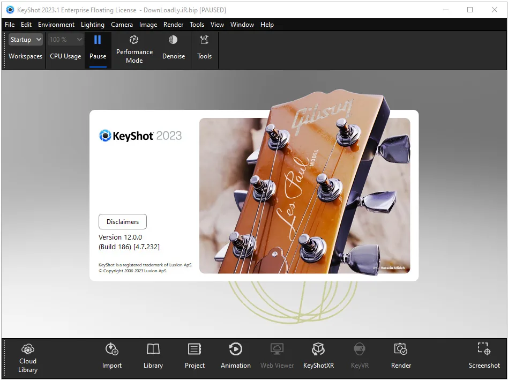
Task: Open the Edit menu
Action: [x=26, y=25]
